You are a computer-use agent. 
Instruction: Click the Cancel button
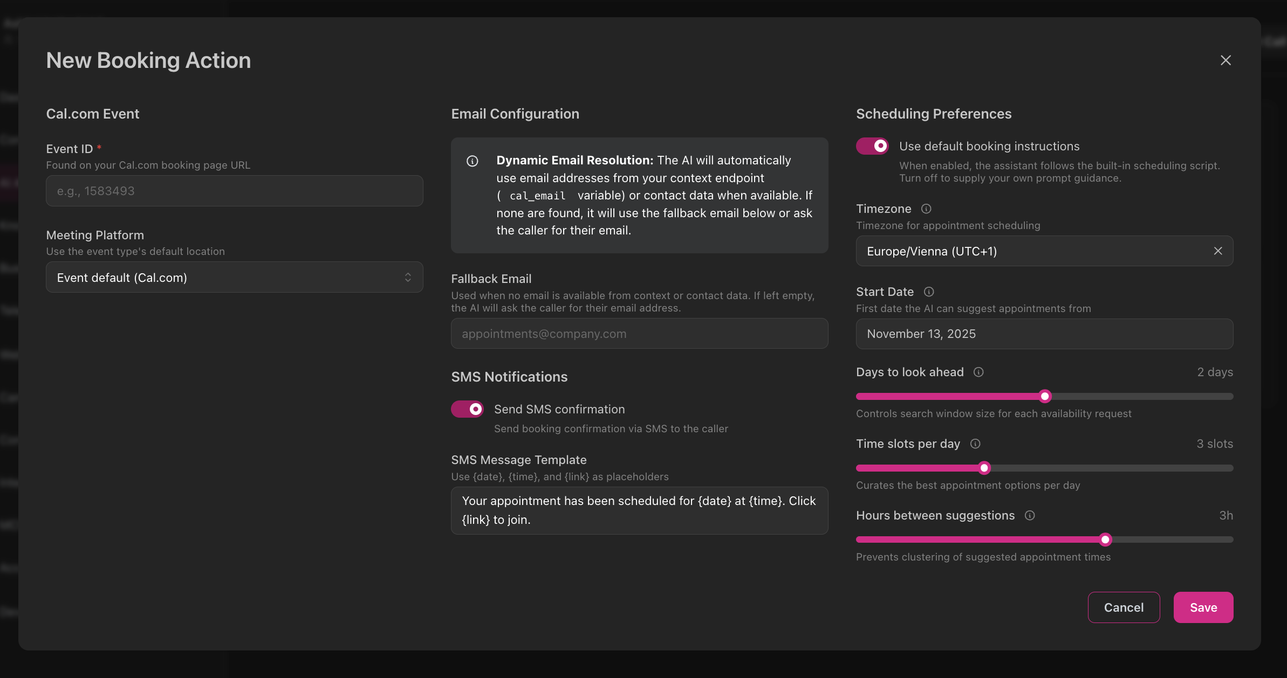click(1124, 607)
